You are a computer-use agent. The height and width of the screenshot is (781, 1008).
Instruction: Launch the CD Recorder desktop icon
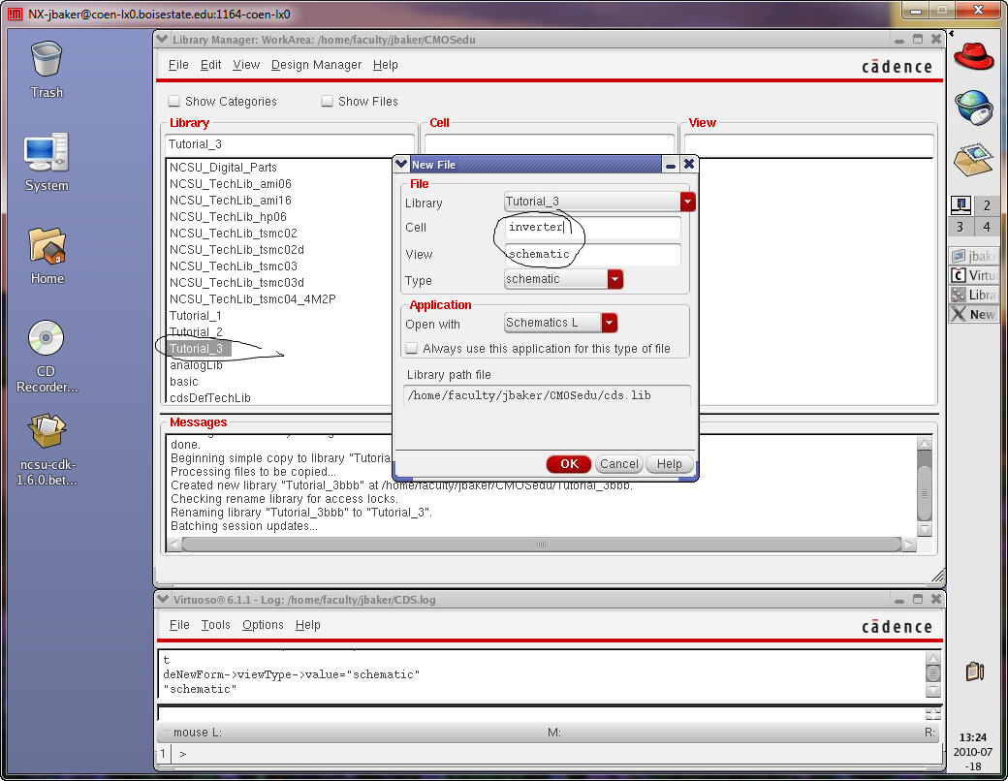47,356
